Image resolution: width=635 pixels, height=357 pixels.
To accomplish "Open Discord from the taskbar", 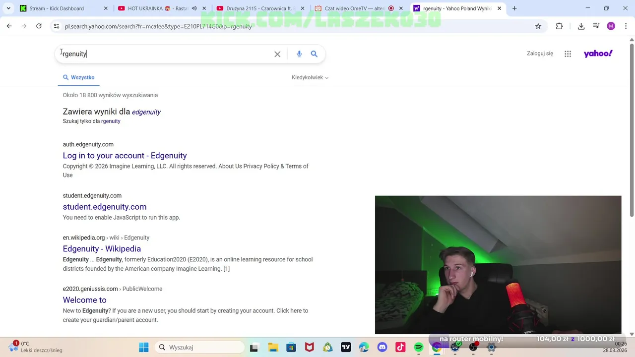I will tap(382, 348).
